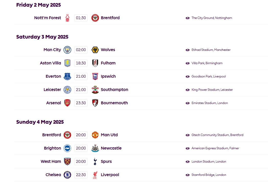Click the Manchester United crest

[95, 135]
